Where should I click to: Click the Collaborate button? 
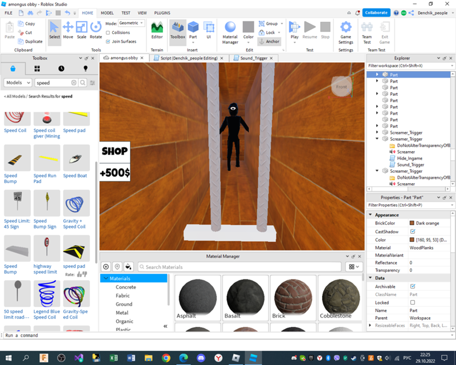[x=376, y=13]
